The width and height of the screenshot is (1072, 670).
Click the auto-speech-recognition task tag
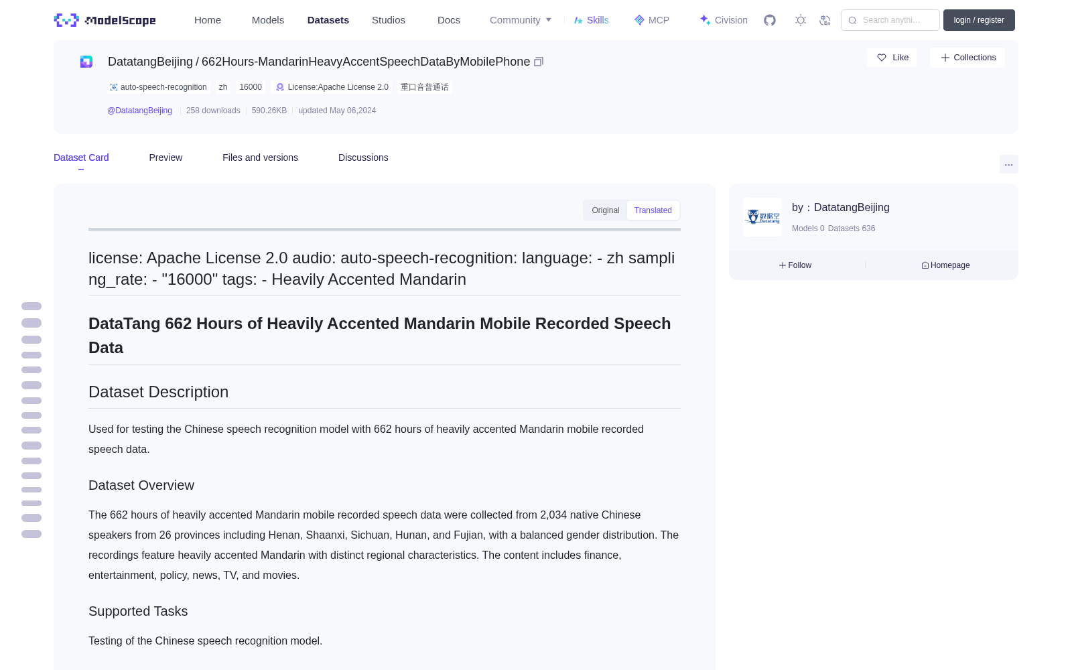pos(159,87)
